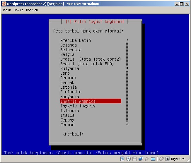The height and width of the screenshot is (163, 191).
Task: Select Brasil (tata letak EUA)
Action: pyautogui.click(x=87, y=64)
